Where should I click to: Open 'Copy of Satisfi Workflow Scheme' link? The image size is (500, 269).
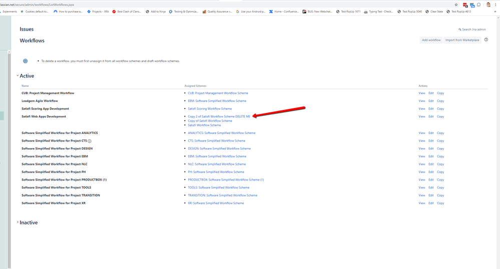click(x=210, y=121)
